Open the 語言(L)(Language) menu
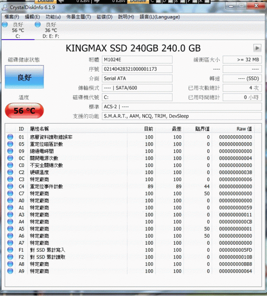This screenshot has width=267, height=296. (160, 17)
